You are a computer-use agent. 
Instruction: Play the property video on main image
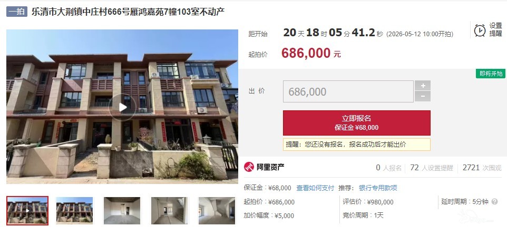coord(122,107)
